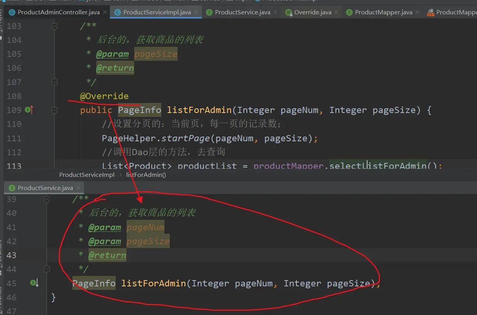Close the ProductAdminController.java tab
This screenshot has height=315, width=477.
click(x=105, y=12)
